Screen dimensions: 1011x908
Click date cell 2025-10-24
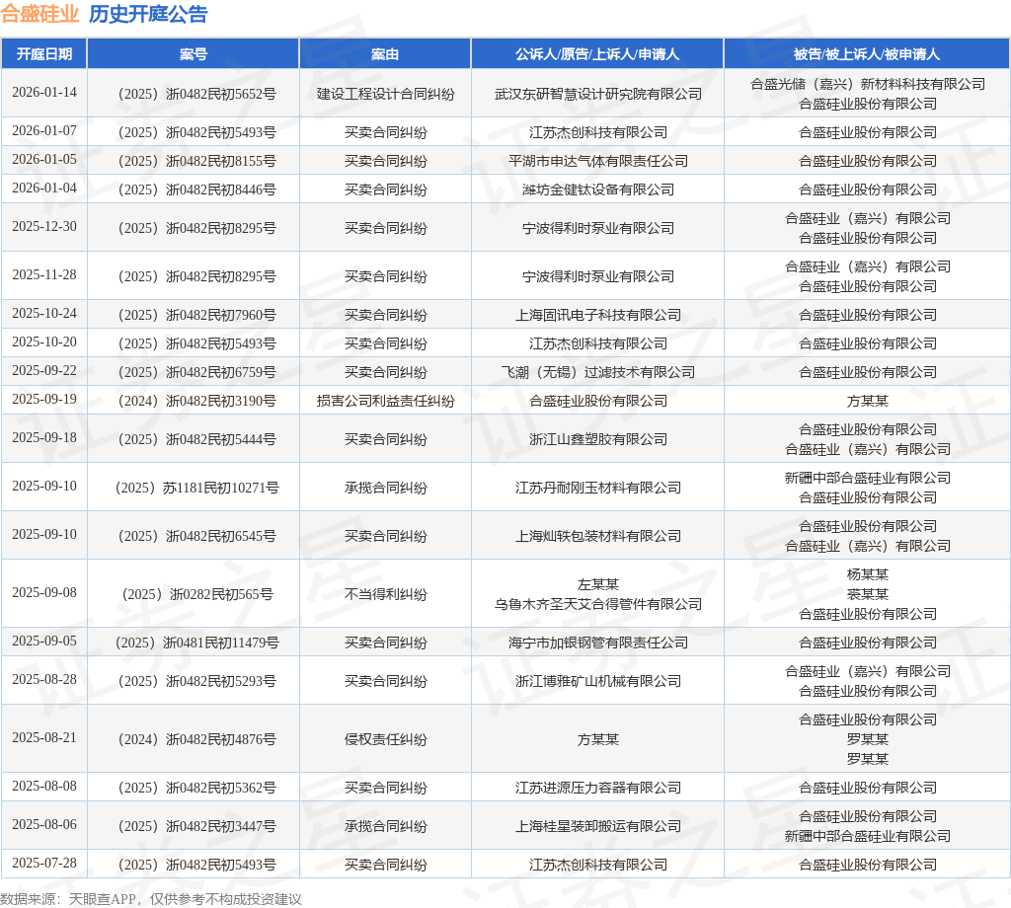click(x=43, y=313)
